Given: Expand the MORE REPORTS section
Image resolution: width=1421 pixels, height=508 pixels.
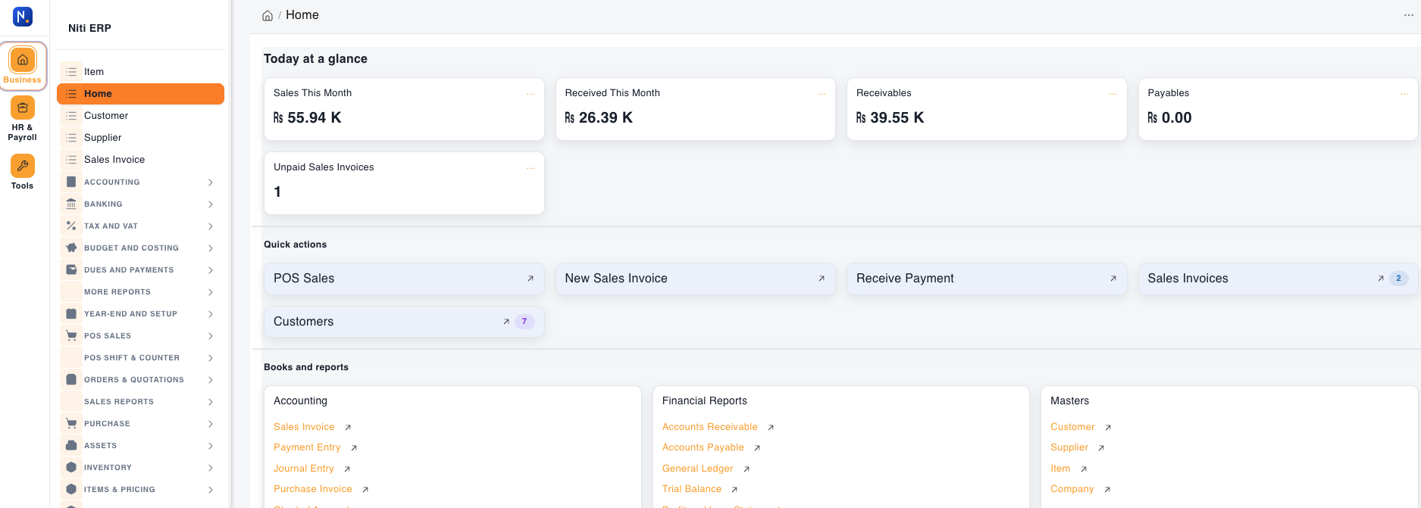Looking at the screenshot, I should coord(141,291).
